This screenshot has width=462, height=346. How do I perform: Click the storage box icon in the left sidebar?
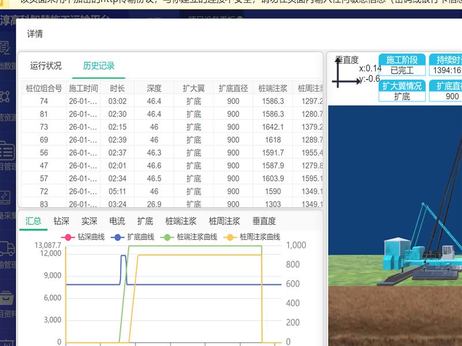point(6,298)
